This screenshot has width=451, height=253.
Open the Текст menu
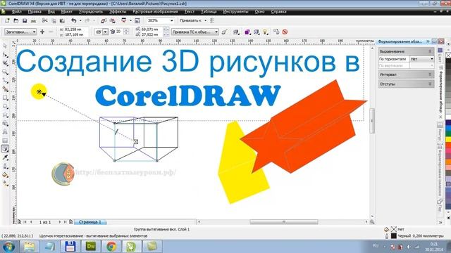point(190,12)
